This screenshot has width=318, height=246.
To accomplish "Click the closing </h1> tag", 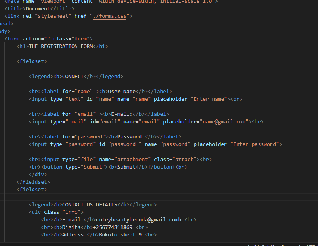I will (100, 46).
